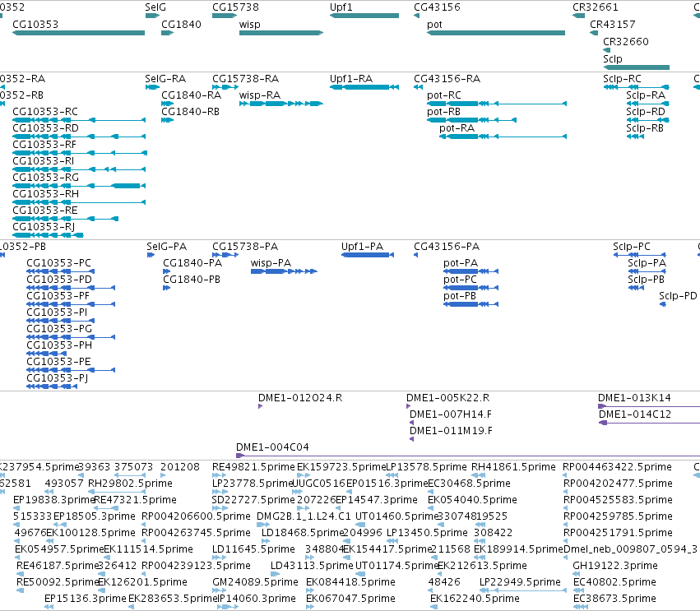Click transcript CG10353-RJ

pyautogui.click(x=48, y=235)
